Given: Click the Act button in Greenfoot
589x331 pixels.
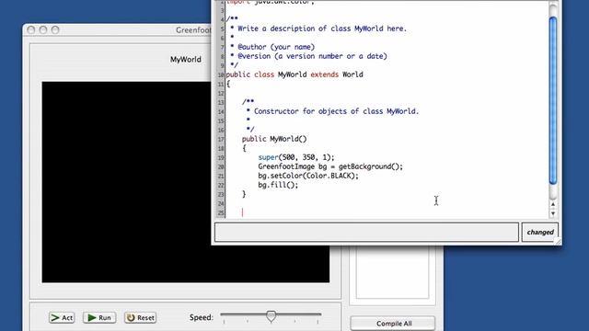Looking at the screenshot, I should pos(62,317).
